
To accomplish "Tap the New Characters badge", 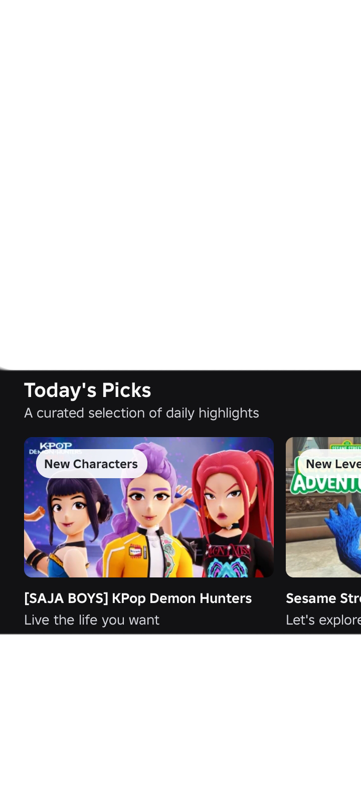I will [91, 464].
